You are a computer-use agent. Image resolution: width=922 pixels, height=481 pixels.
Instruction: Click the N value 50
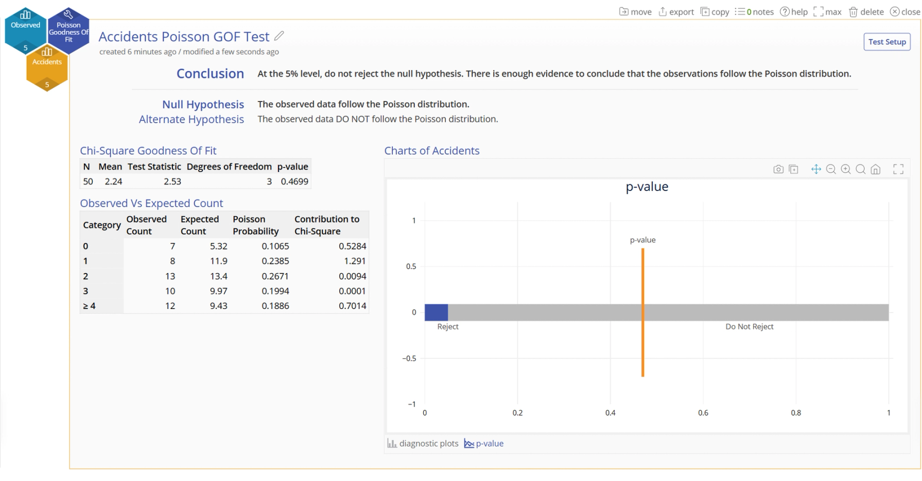[x=88, y=181]
